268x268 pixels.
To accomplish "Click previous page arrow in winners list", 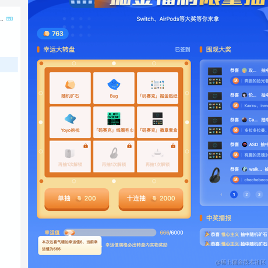I will (x=221, y=195).
